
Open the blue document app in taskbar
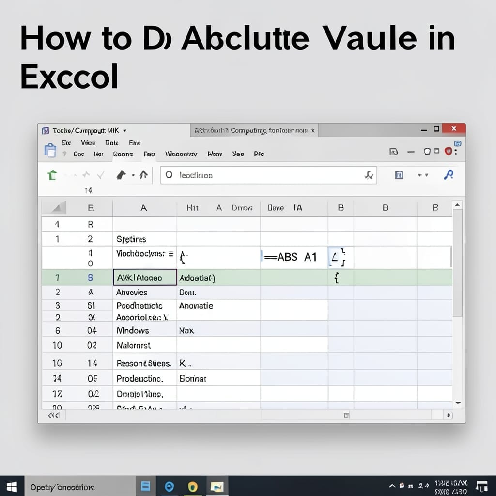point(145,486)
